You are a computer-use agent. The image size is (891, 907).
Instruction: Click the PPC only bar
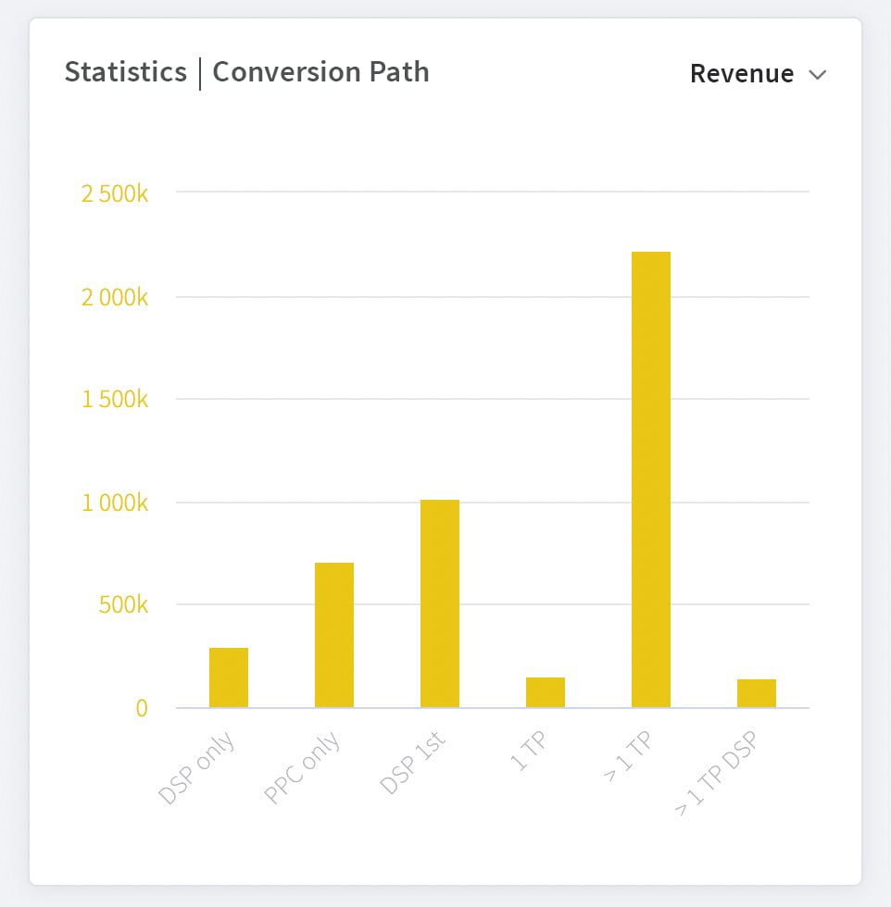(334, 635)
